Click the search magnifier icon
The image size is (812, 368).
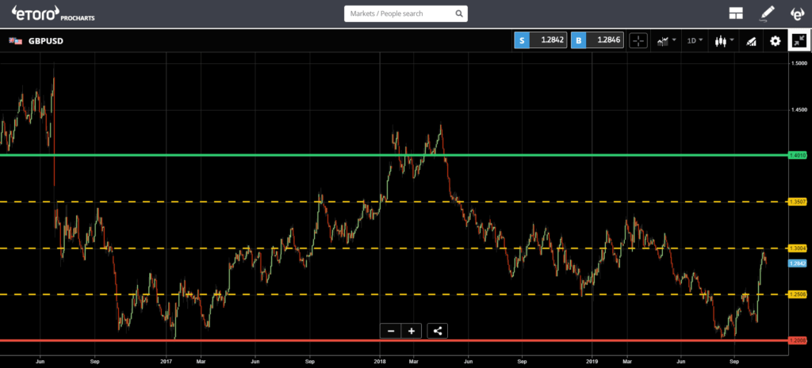458,13
